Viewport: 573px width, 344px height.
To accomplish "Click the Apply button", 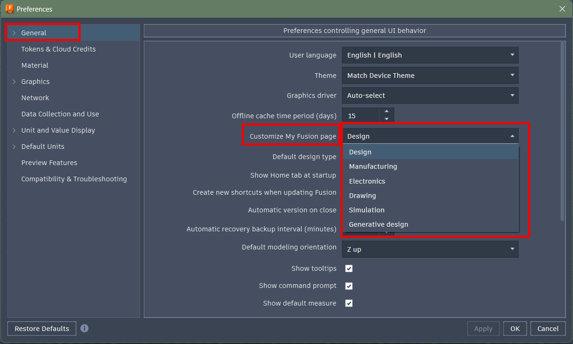I will (x=483, y=329).
